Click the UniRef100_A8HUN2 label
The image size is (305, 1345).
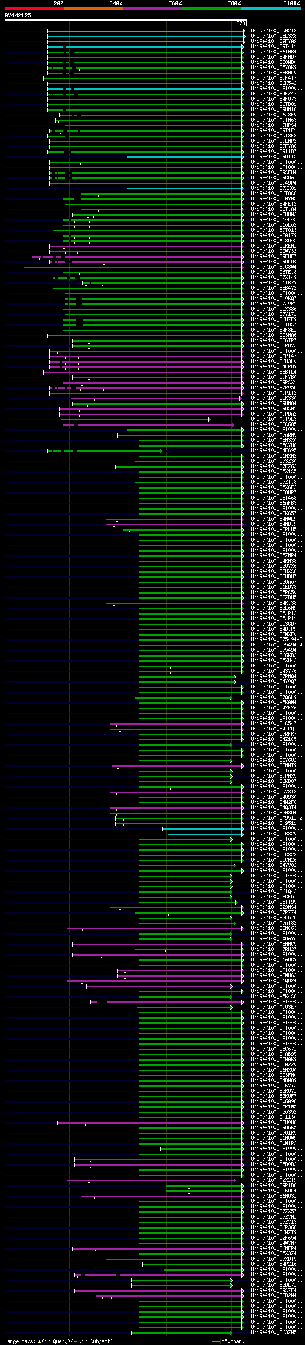click(274, 215)
